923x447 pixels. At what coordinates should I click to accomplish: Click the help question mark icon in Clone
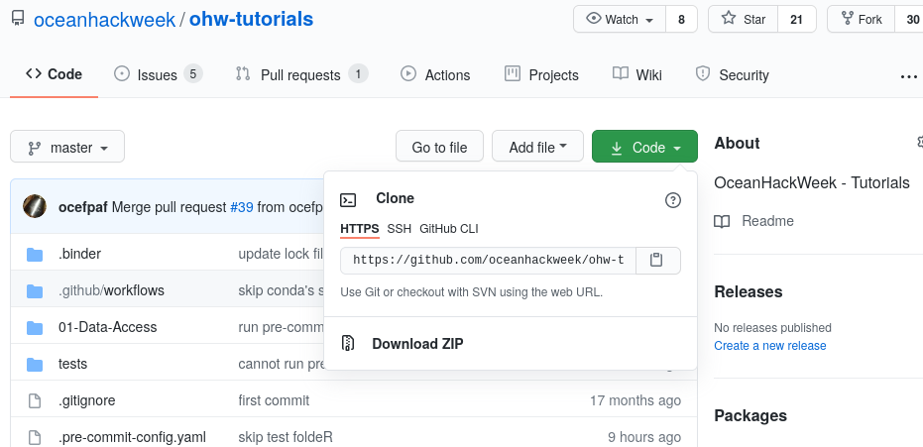pyautogui.click(x=672, y=200)
